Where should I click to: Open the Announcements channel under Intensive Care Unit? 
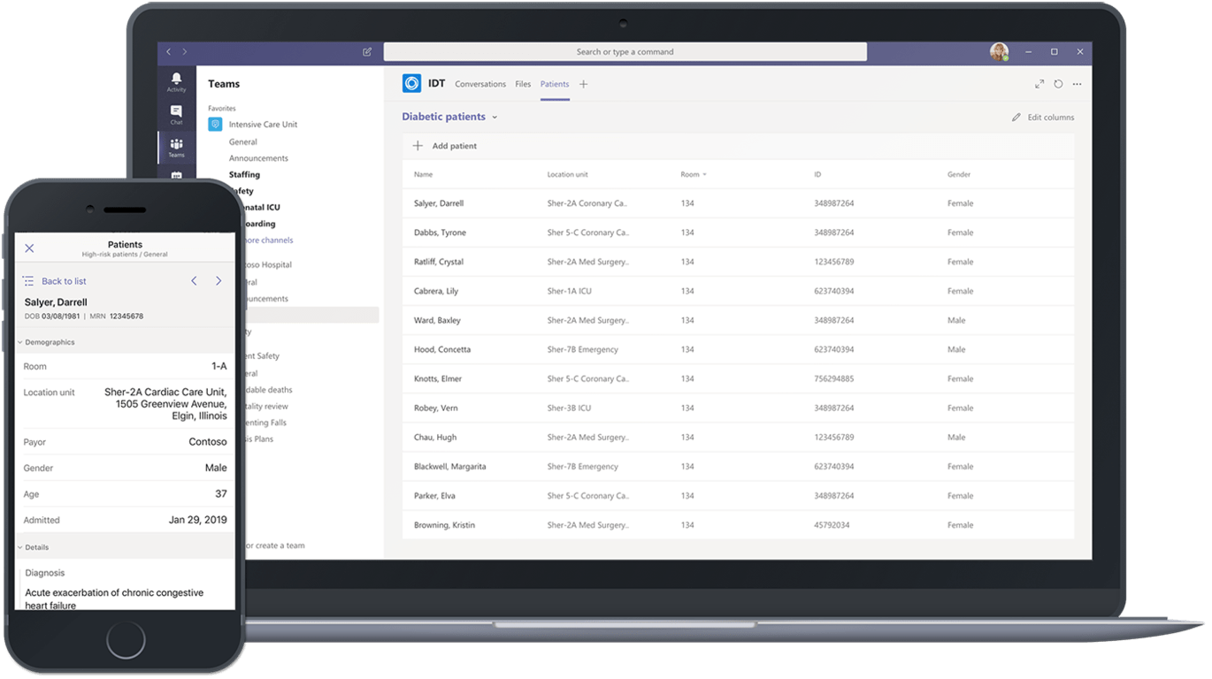click(x=258, y=158)
